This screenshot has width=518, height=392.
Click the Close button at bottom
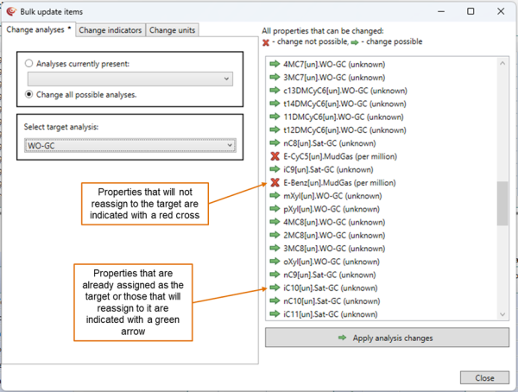coord(483,378)
